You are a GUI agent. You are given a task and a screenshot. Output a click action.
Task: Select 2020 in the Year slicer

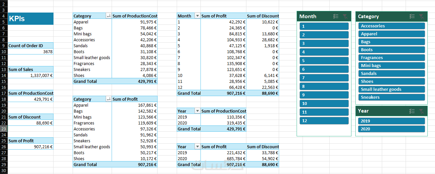[x=391, y=129]
